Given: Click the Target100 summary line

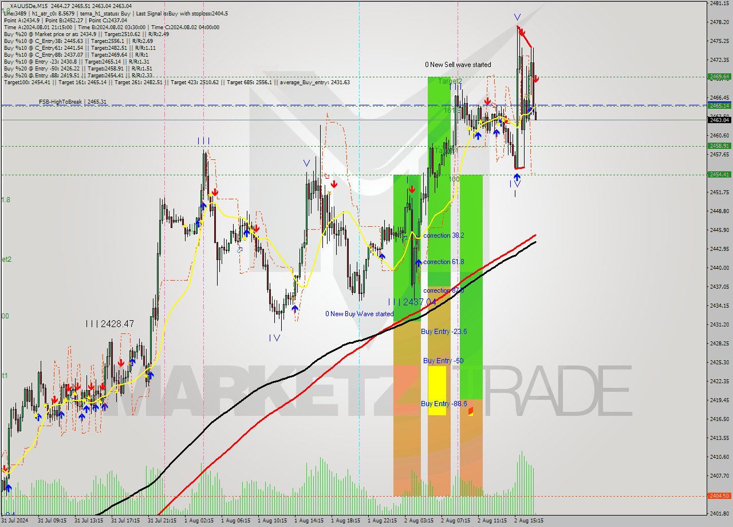Looking at the screenshot, I should coord(176,82).
